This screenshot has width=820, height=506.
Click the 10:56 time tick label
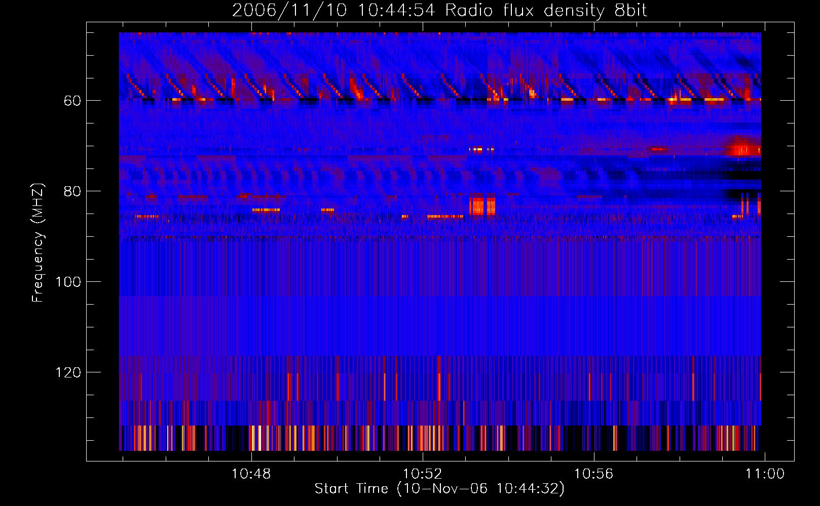pos(593,474)
